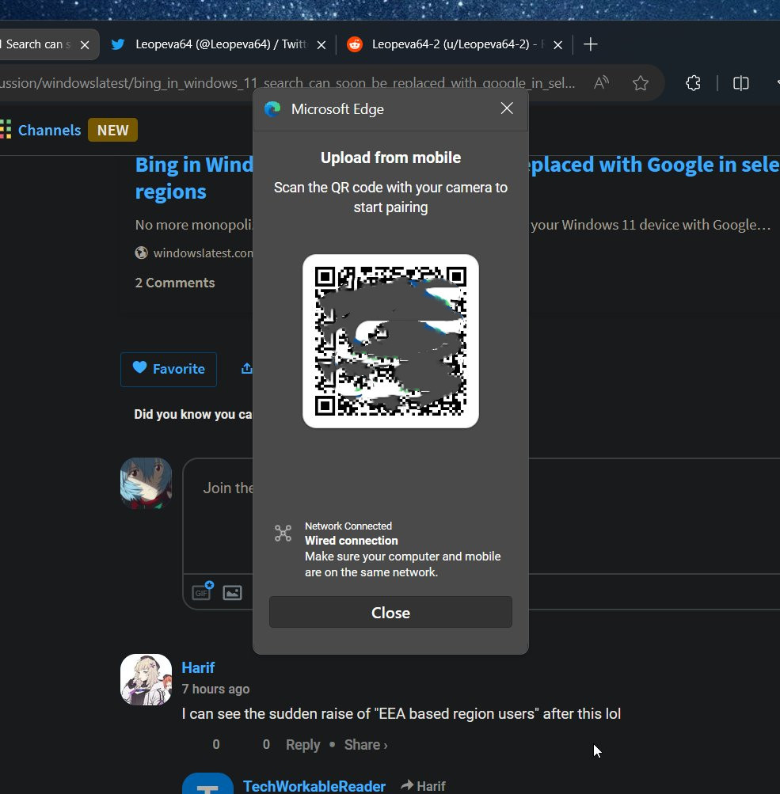Attach an image using the picture icon
Screen dimensions: 780x794
tap(233, 592)
